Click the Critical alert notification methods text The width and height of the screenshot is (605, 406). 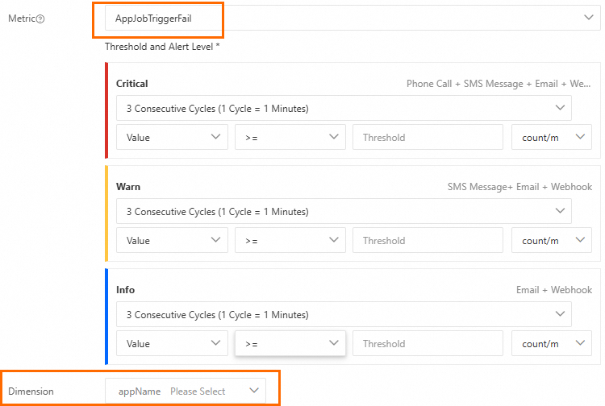499,84
